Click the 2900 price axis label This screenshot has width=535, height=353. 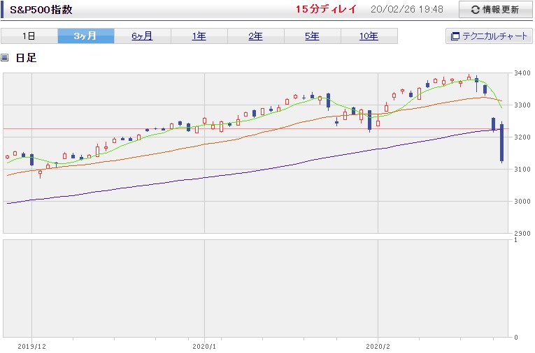coord(522,234)
